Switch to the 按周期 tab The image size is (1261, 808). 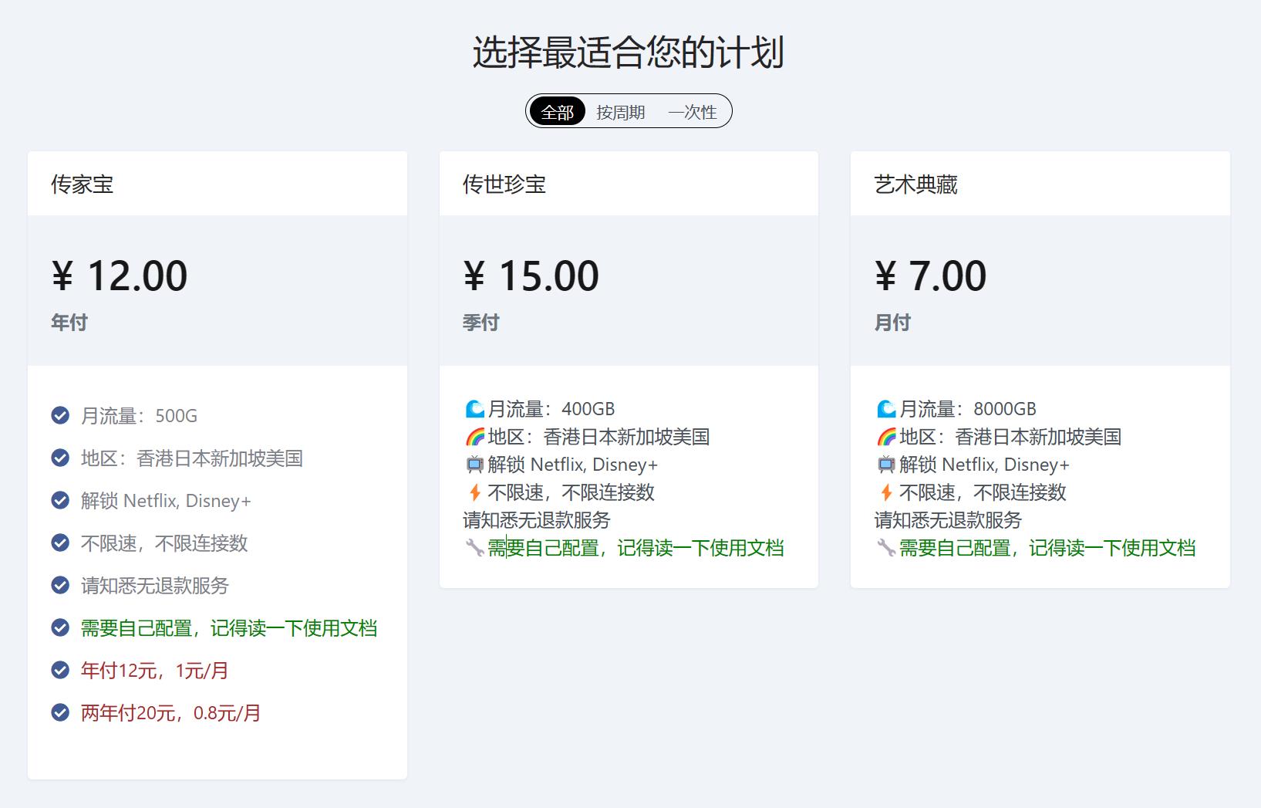tap(620, 112)
